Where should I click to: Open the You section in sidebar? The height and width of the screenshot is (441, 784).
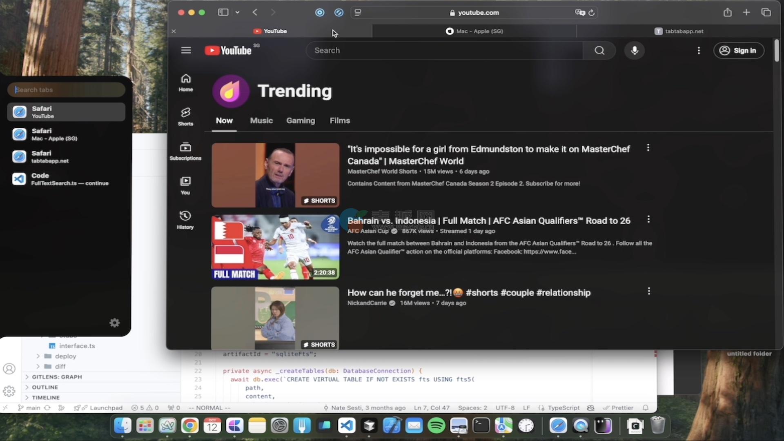point(185,186)
